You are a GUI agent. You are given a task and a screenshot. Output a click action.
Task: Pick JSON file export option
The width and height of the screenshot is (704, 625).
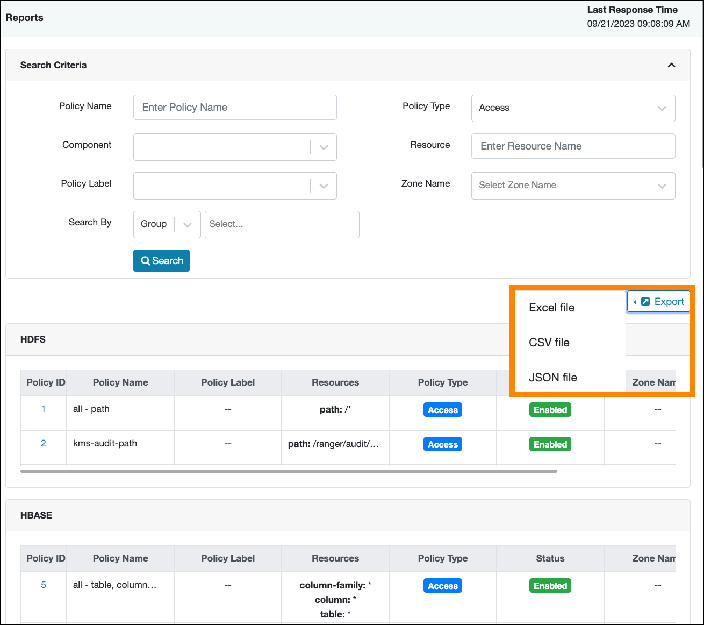(x=553, y=378)
